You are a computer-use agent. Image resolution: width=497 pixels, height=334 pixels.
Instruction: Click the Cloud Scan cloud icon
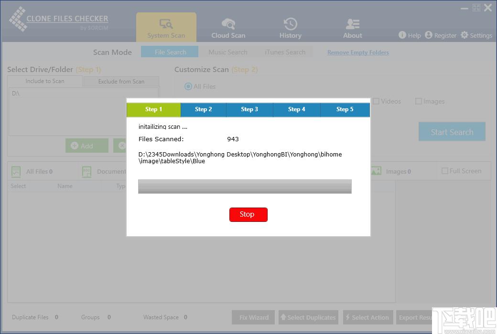click(x=228, y=24)
